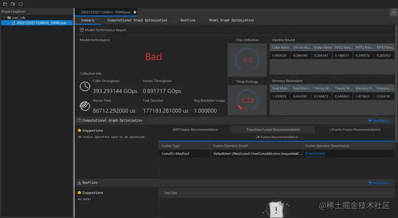Click the Aicore Time round icon
Image resolution: width=398 pixels, height=218 pixels.
coord(85,106)
